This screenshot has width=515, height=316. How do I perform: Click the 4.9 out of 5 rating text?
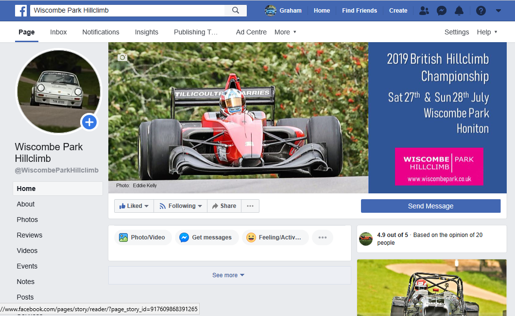tap(393, 235)
